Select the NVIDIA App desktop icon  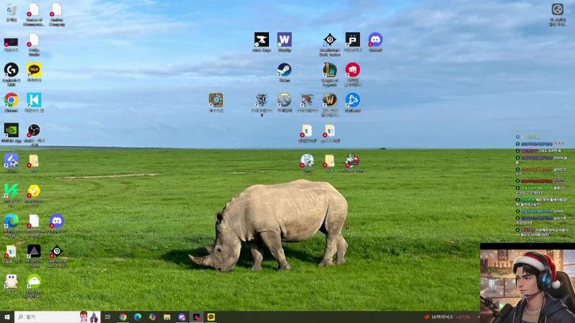(11, 130)
